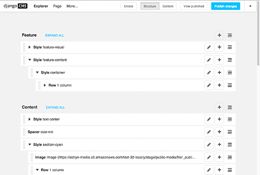
Task: Click pencil edit icon for Spacer size-md
Action: [209, 132]
